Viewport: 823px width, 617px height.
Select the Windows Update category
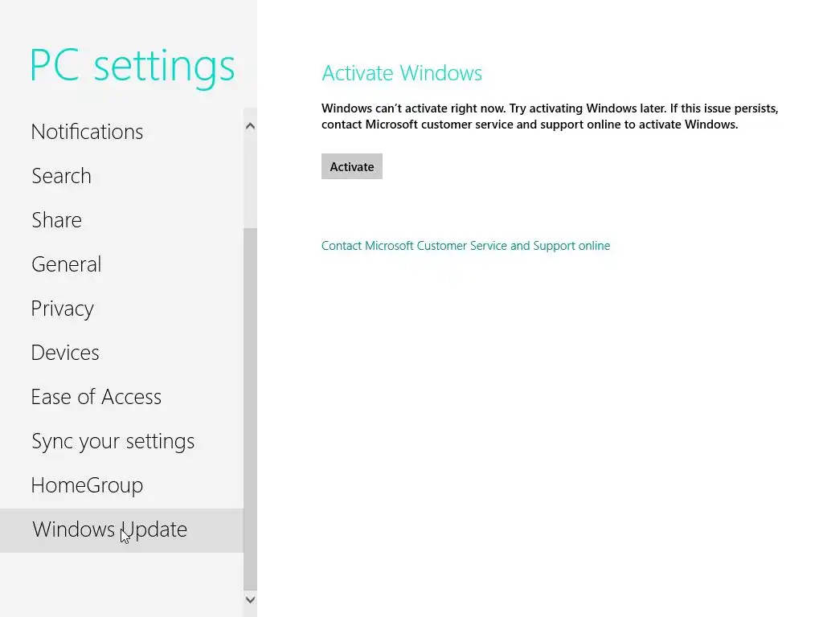(122, 530)
